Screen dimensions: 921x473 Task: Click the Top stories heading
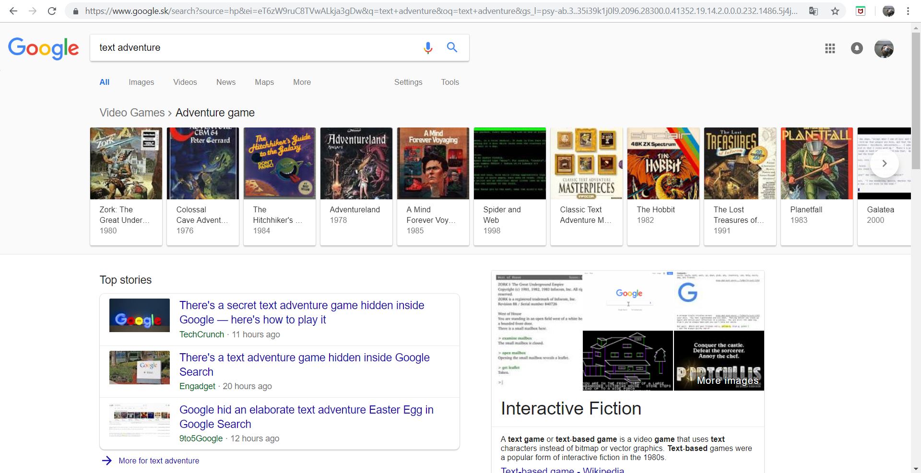(x=126, y=280)
